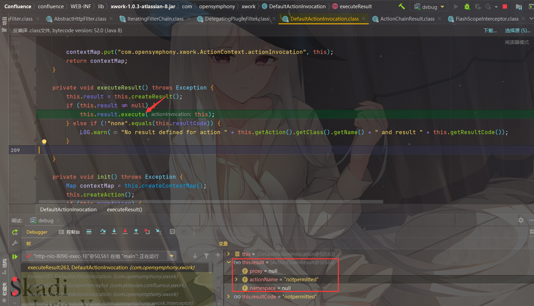This screenshot has width=534, height=306.
Task: Show hidden editor tabs chevron
Action: [531, 19]
